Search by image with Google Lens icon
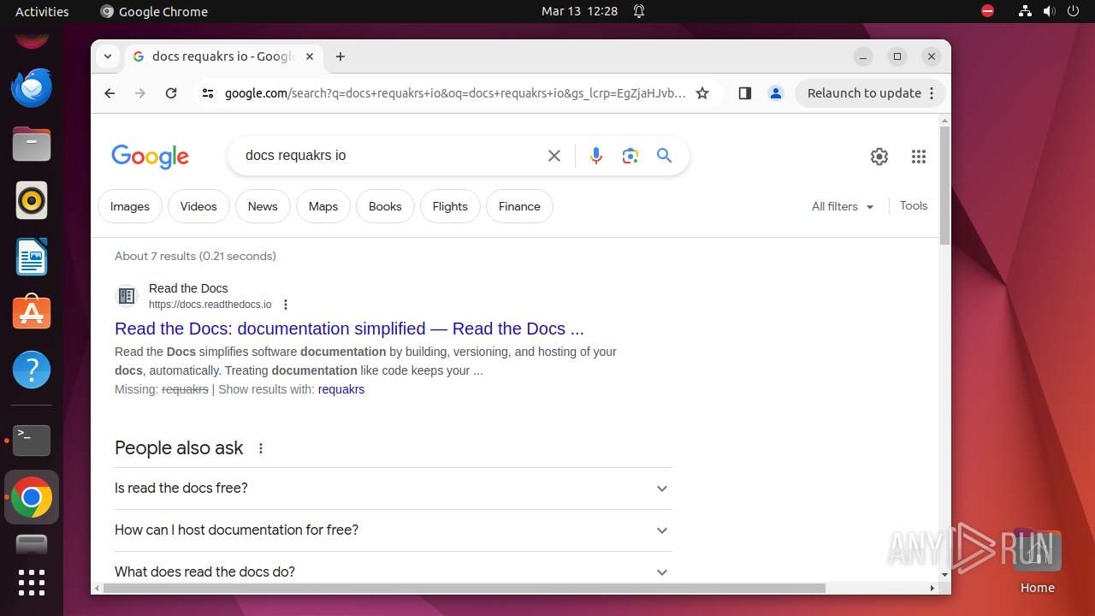The image size is (1095, 616). pos(630,156)
